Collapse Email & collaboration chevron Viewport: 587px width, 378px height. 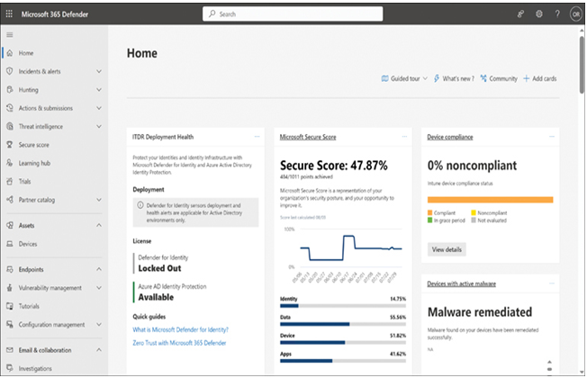(99, 350)
